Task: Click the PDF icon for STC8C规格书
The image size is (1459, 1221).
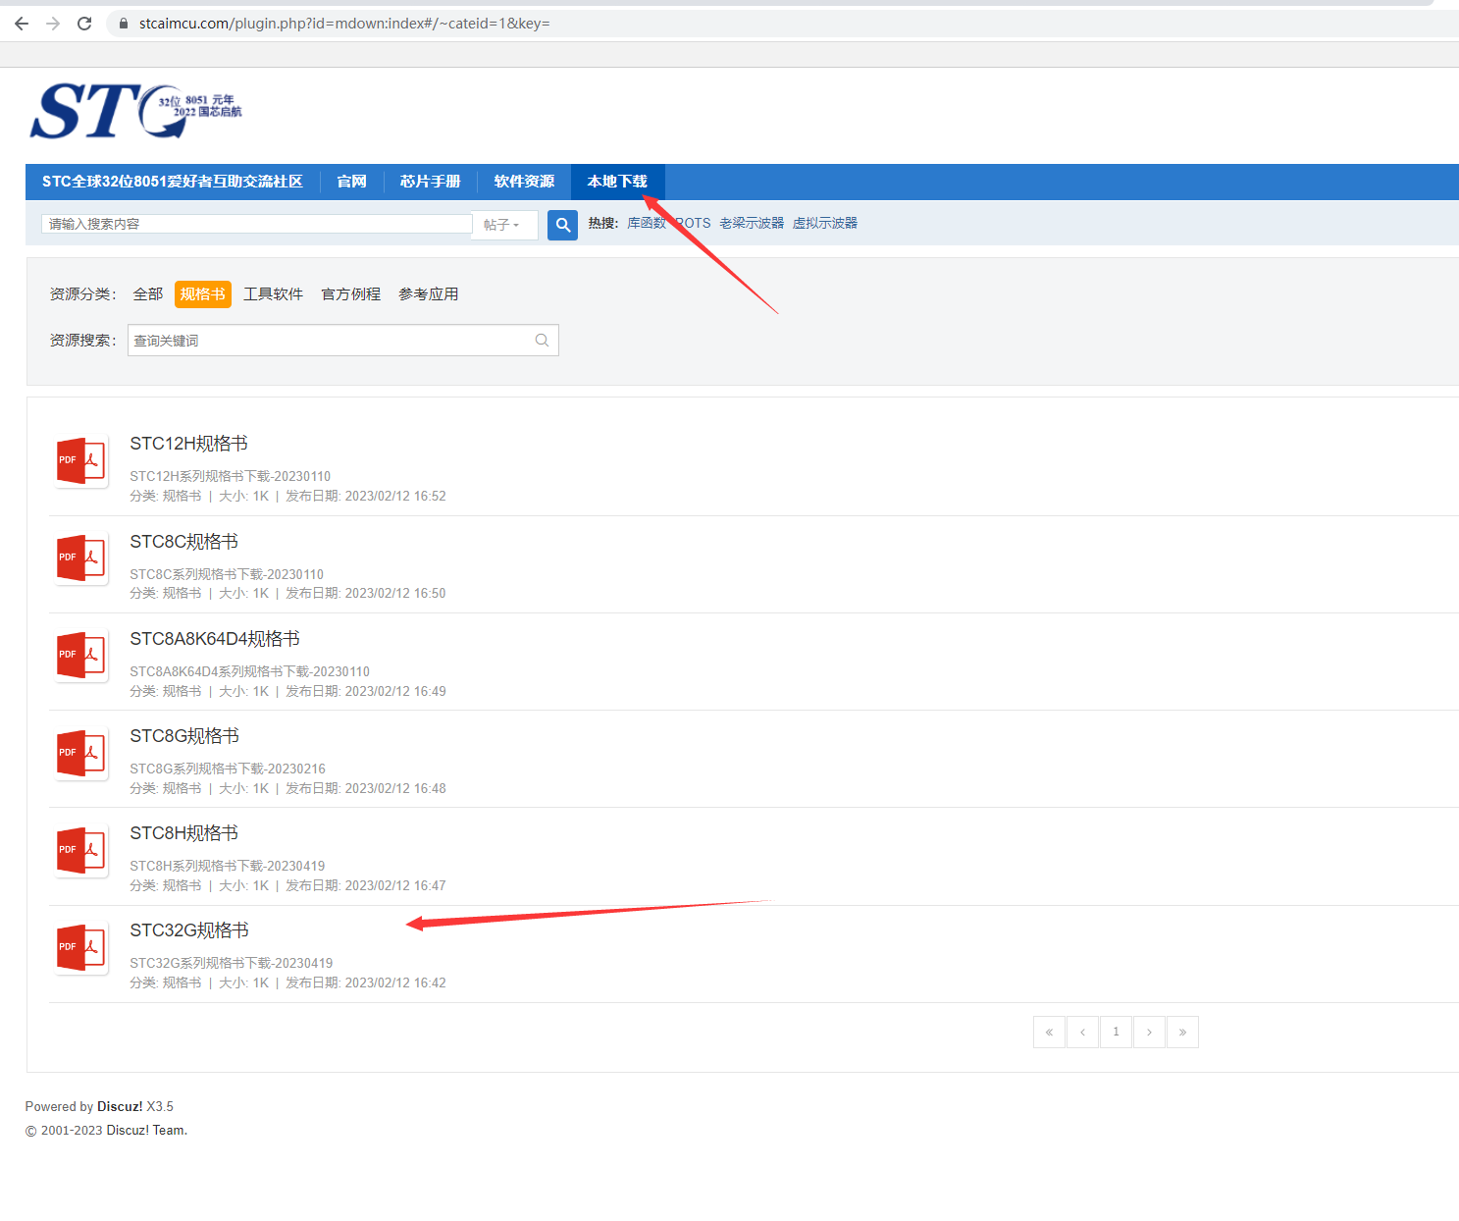Action: (x=81, y=558)
